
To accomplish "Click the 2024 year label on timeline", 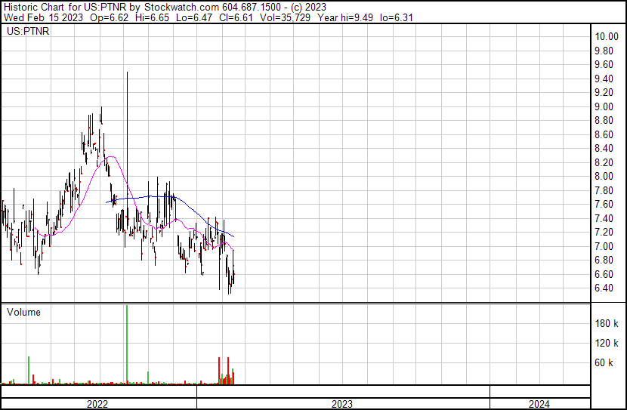I will [539, 404].
